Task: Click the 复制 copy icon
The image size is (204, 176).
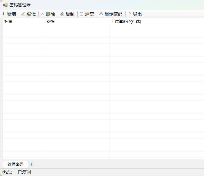Action: (x=62, y=14)
